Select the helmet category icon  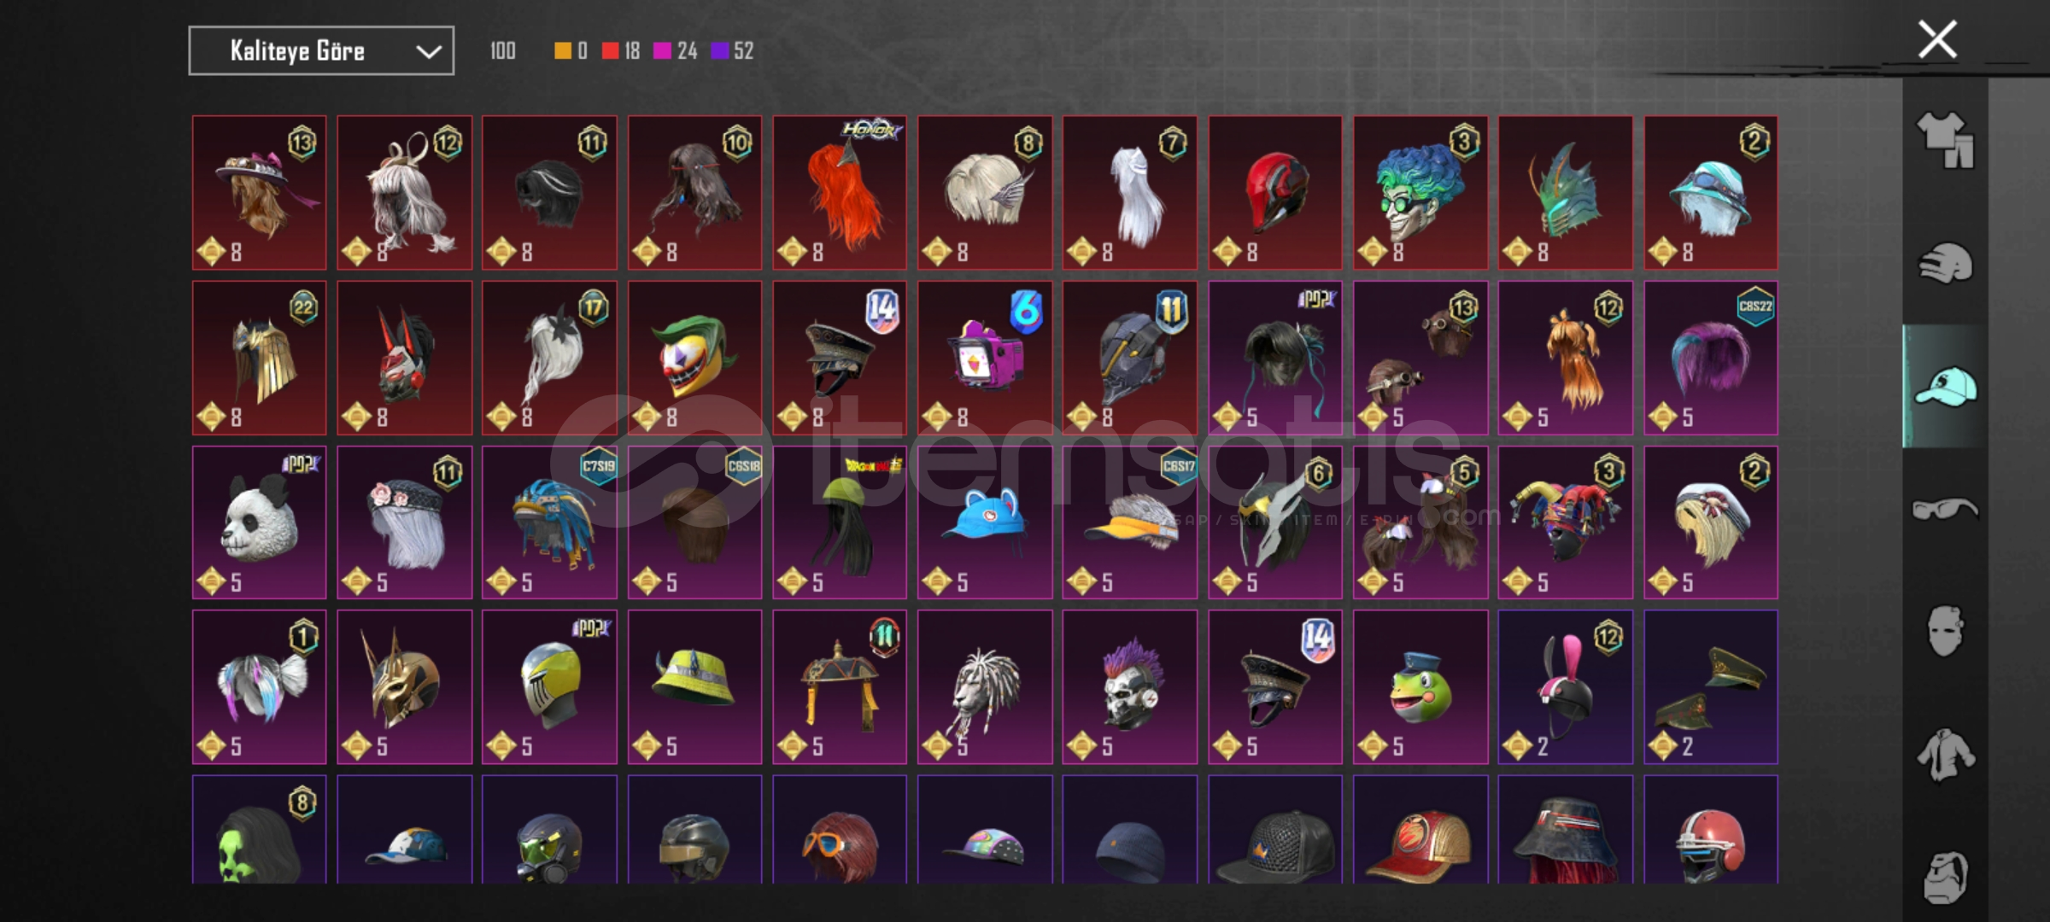tap(1945, 263)
